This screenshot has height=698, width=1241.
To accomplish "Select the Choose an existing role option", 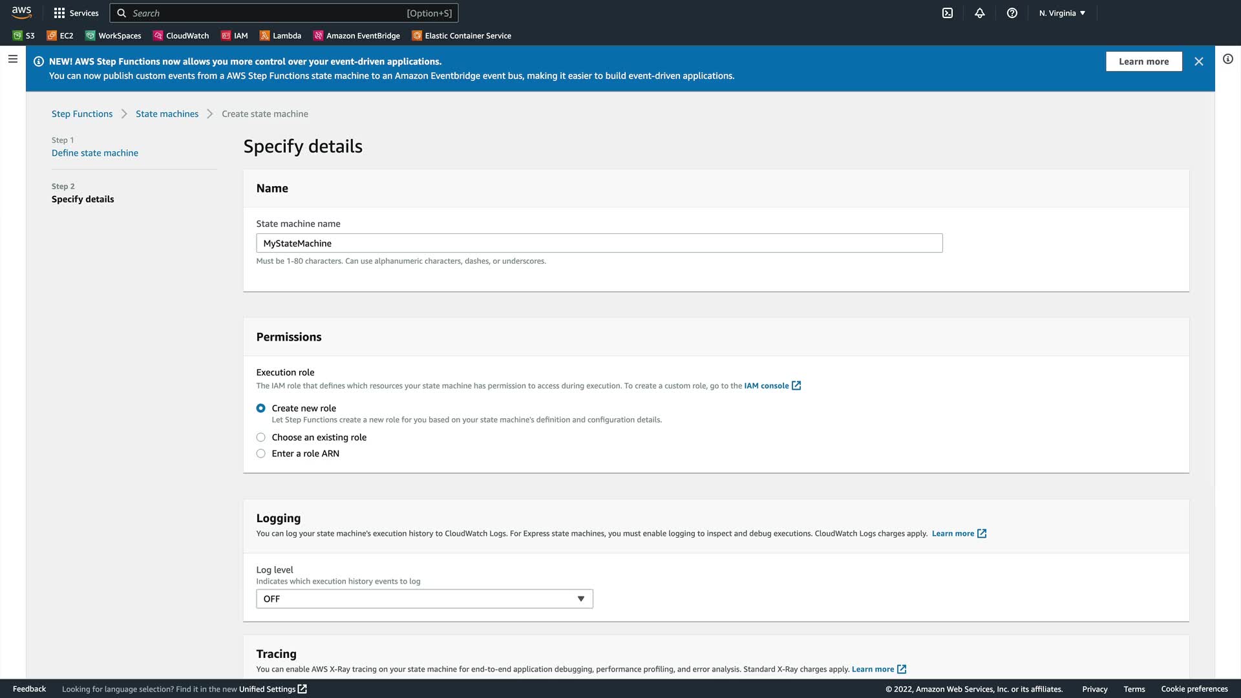I will tap(261, 437).
